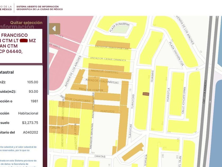Click the Quitar selección link
Image resolution: width=222 pixels, height=167 pixels.
coord(26,23)
